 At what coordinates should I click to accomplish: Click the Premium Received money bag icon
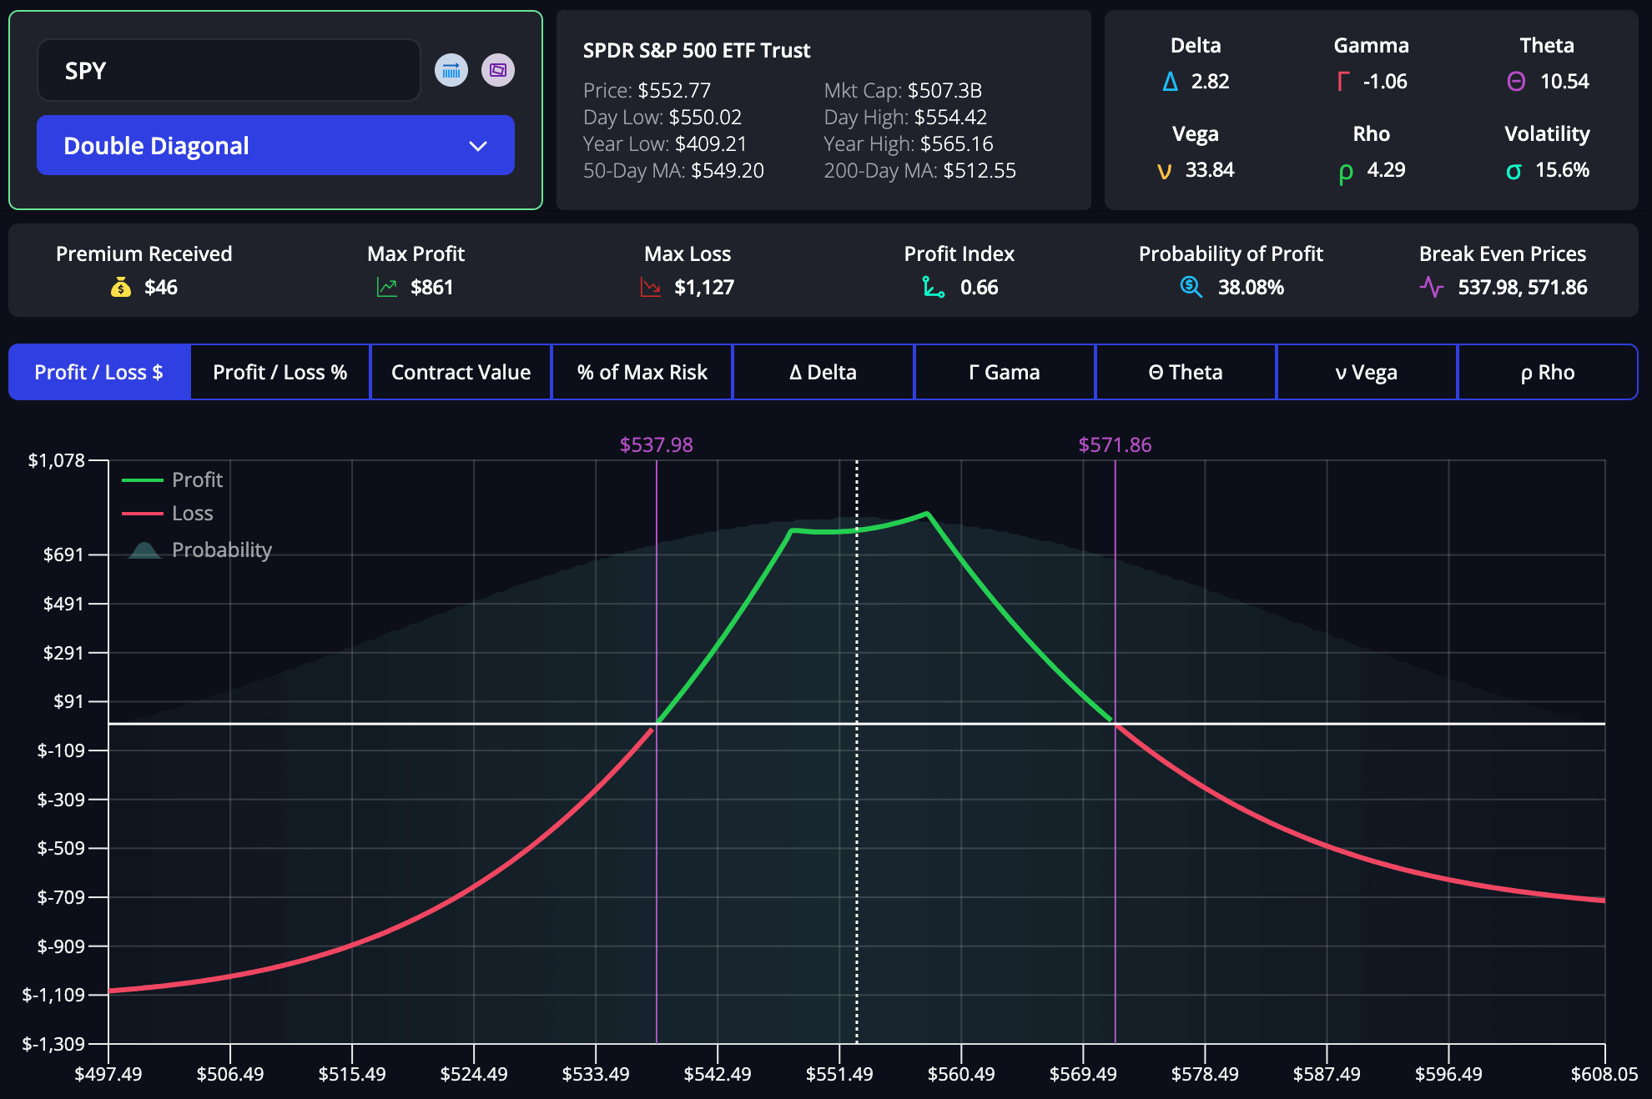pyautogui.click(x=122, y=287)
